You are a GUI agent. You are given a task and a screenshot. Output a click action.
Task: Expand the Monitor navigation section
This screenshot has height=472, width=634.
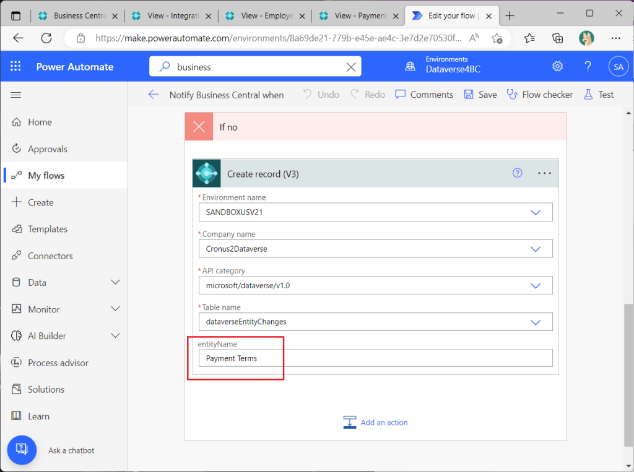click(x=115, y=309)
